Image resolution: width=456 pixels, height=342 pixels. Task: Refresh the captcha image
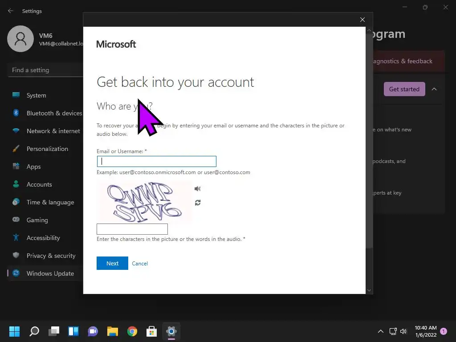[x=198, y=203]
